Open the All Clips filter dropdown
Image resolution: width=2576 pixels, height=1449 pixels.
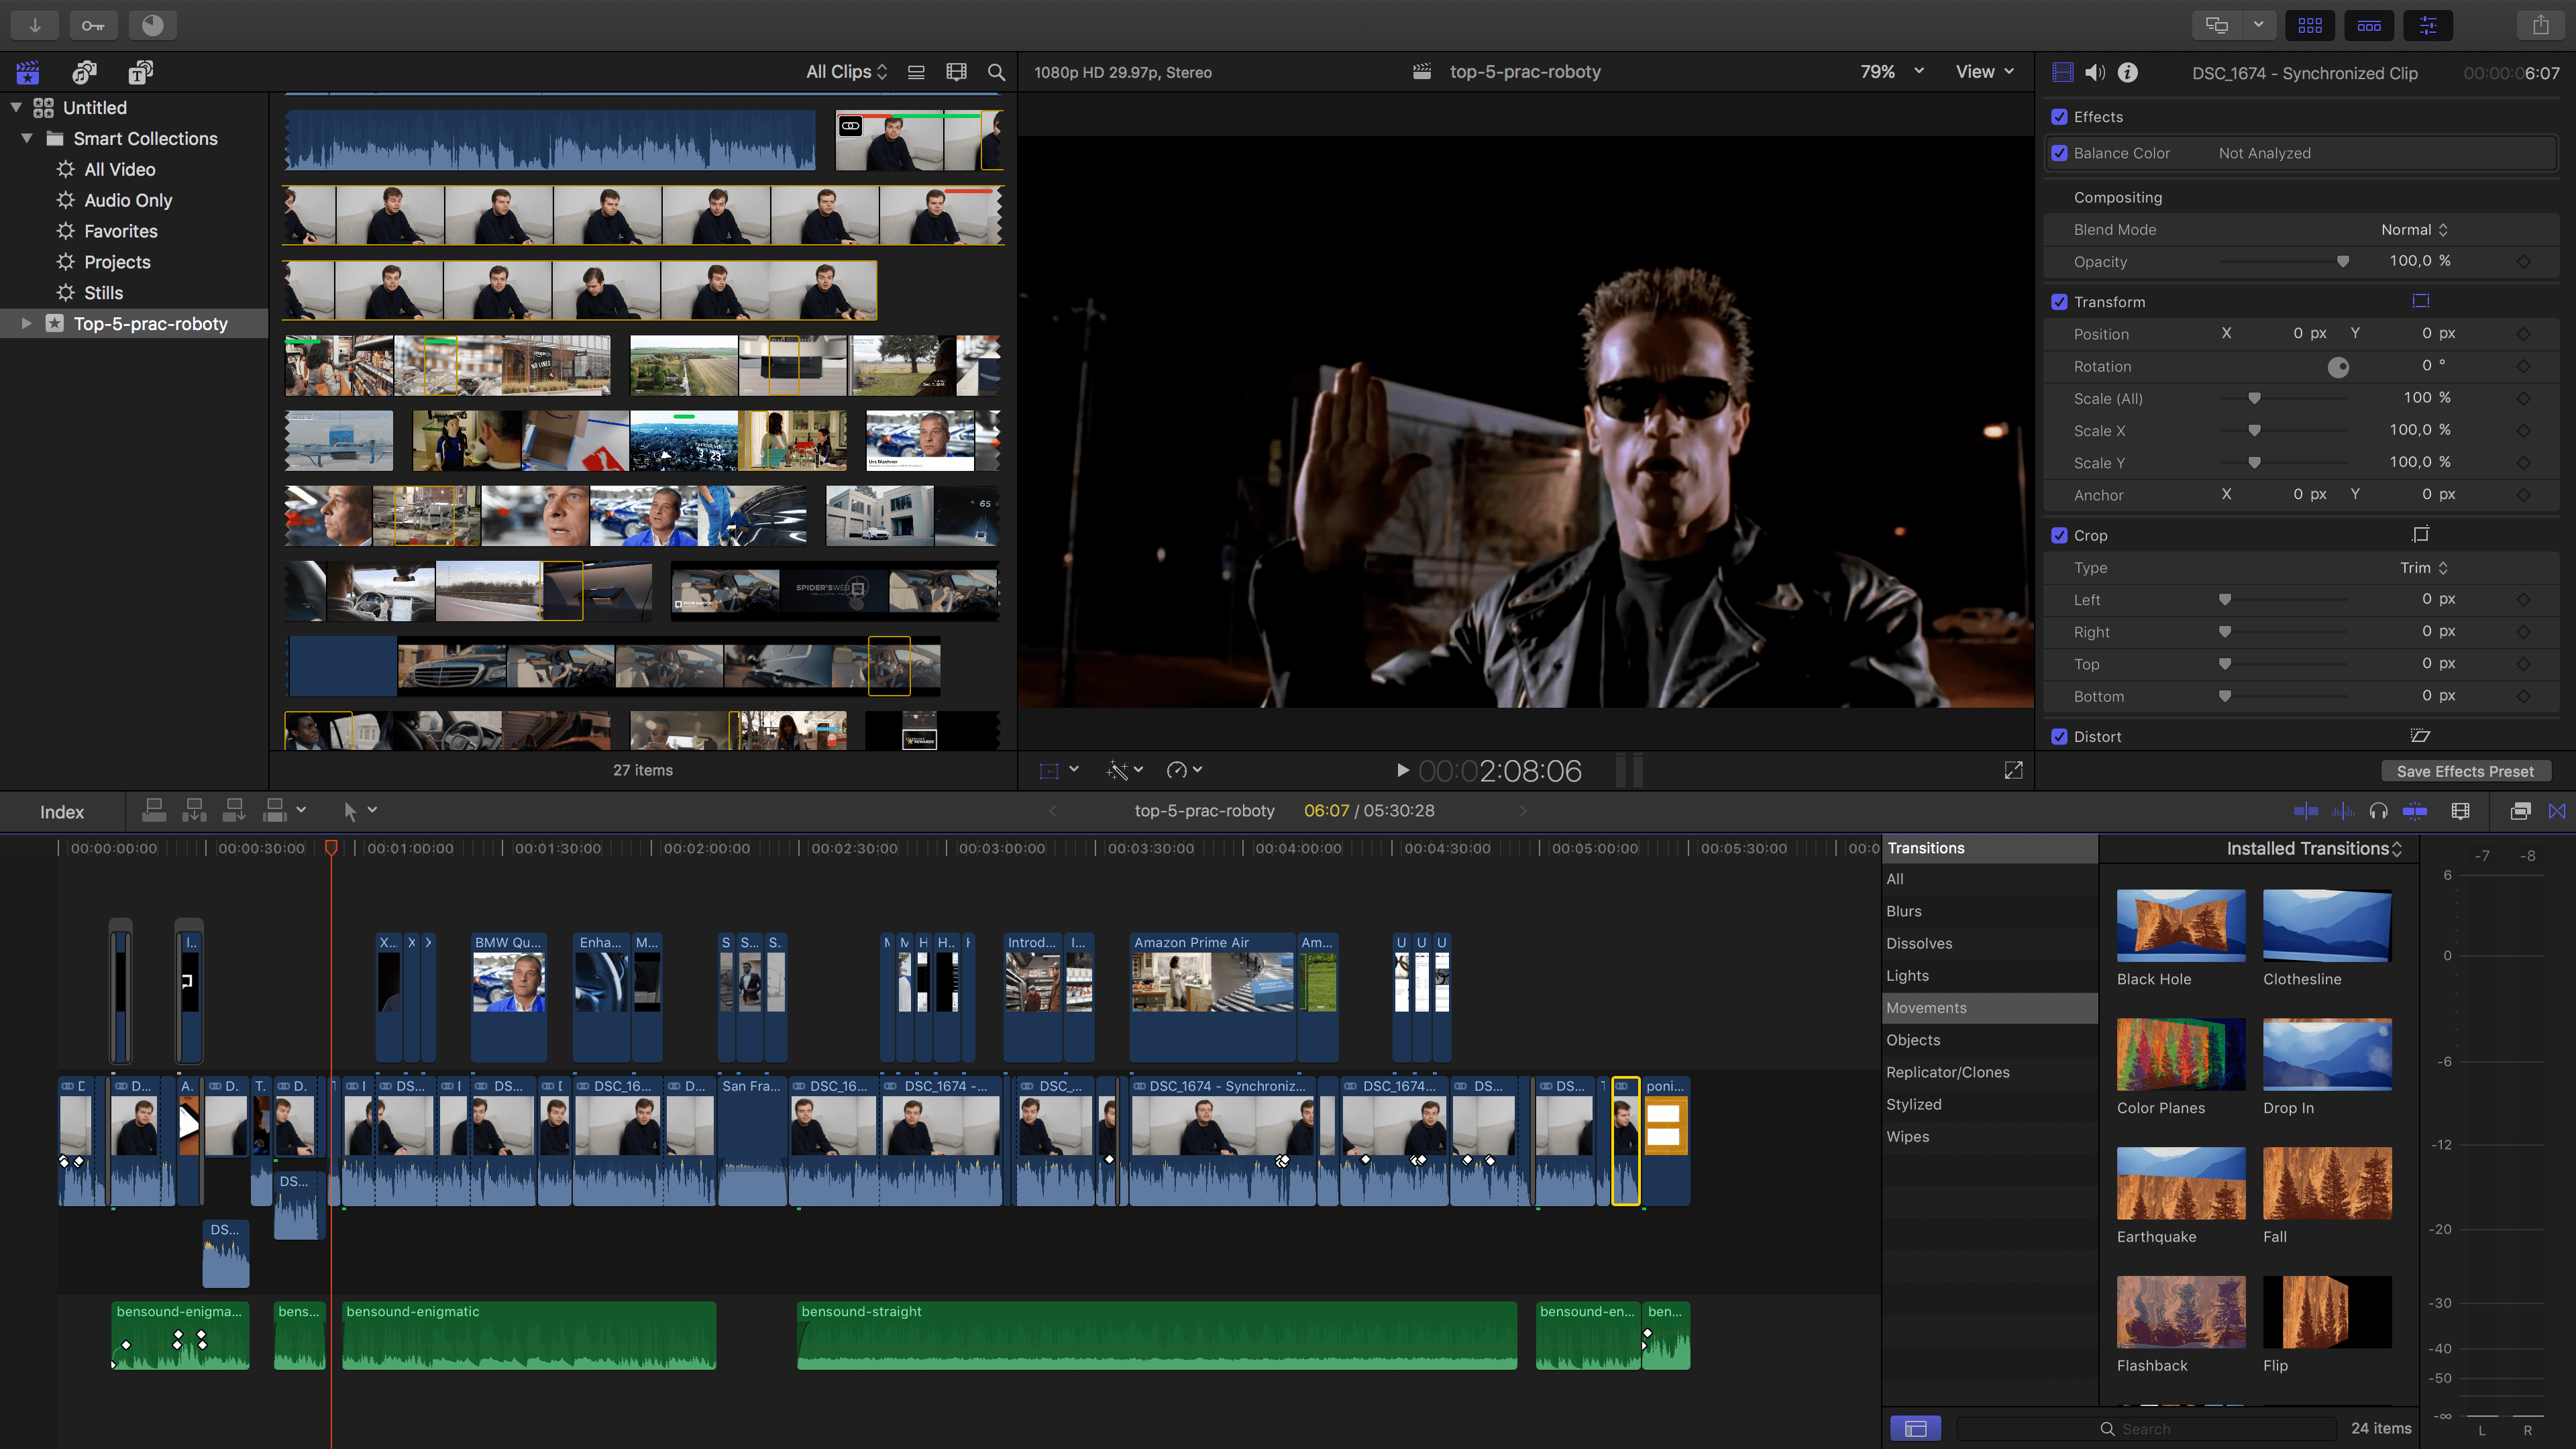pyautogui.click(x=846, y=72)
